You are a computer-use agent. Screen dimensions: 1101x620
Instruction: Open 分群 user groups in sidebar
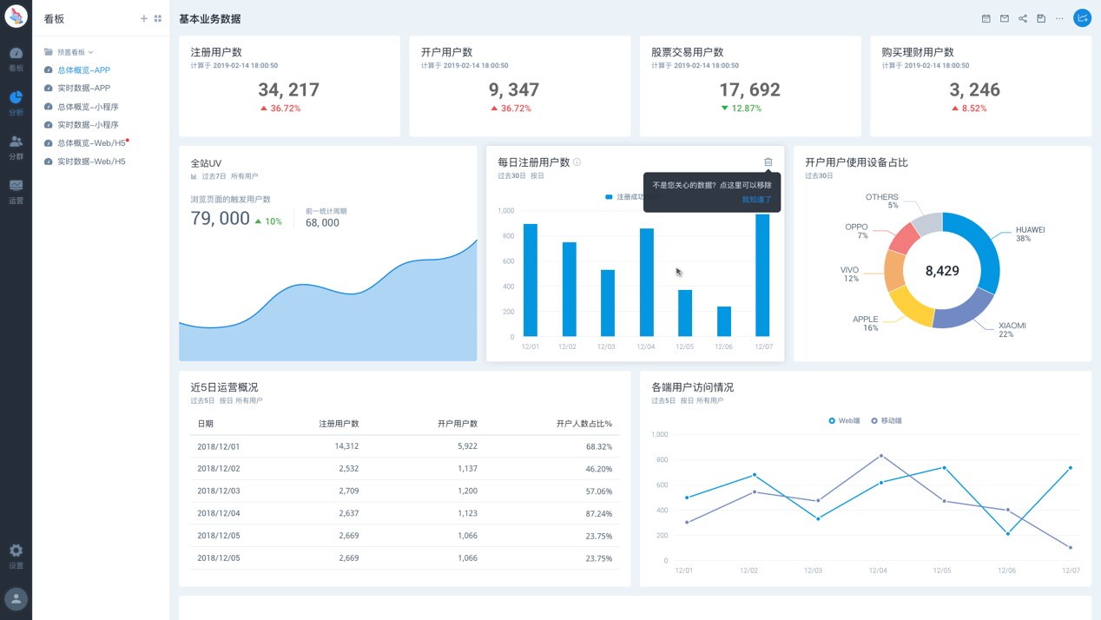click(x=16, y=147)
